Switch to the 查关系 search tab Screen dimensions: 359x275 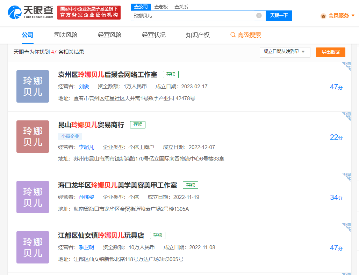(x=181, y=7)
